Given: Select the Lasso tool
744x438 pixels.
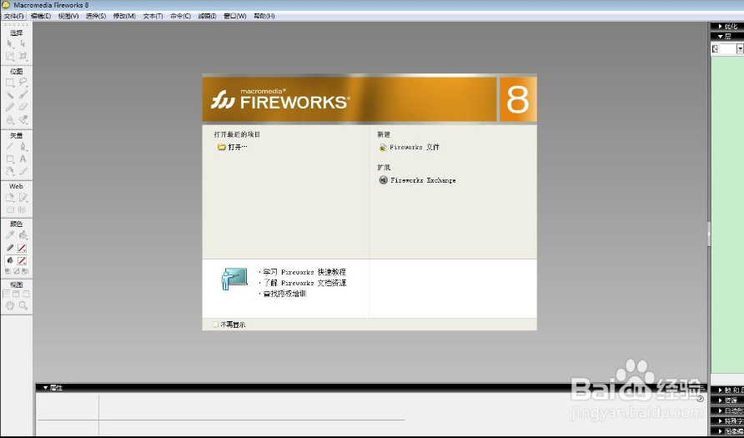Looking at the screenshot, I should tap(23, 83).
